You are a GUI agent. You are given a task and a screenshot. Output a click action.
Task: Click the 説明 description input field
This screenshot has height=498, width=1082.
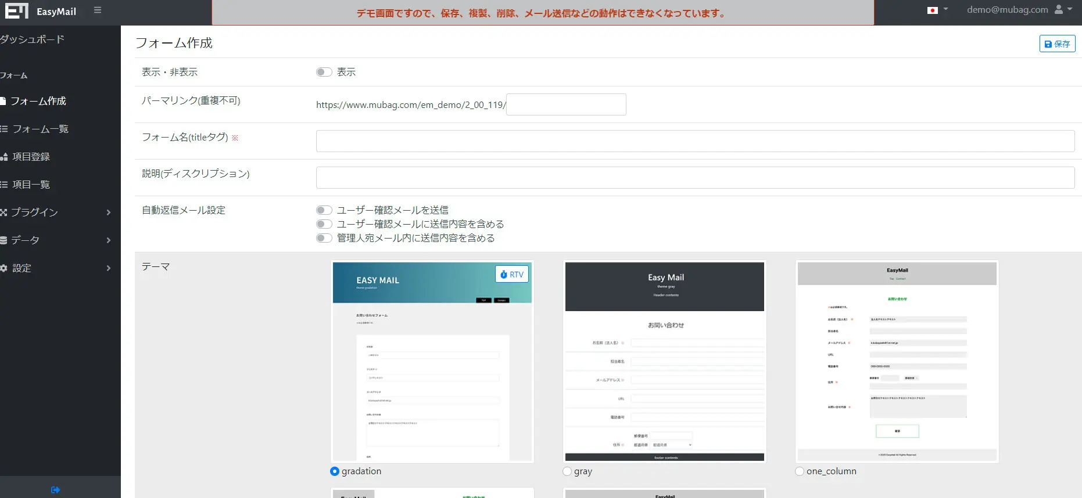[x=695, y=178]
